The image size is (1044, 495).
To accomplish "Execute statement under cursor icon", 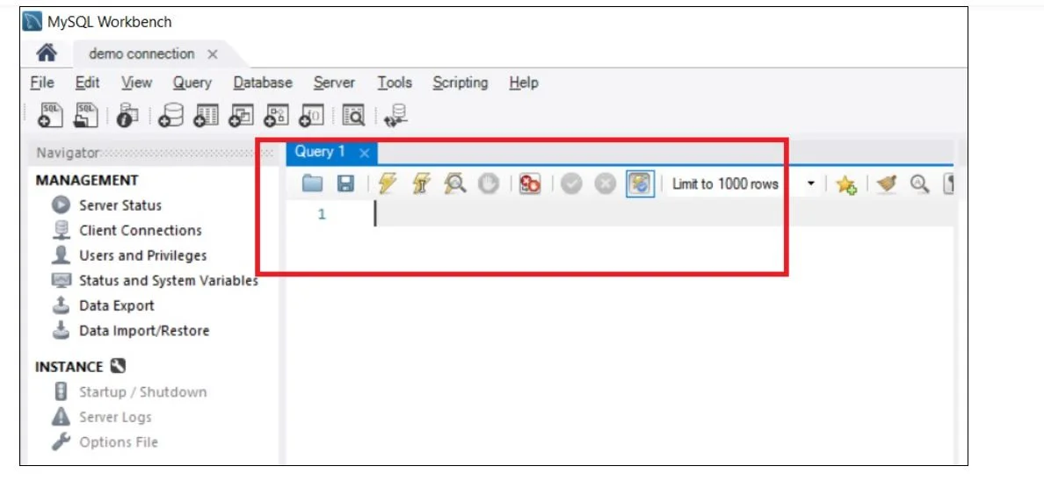I will pyautogui.click(x=421, y=183).
